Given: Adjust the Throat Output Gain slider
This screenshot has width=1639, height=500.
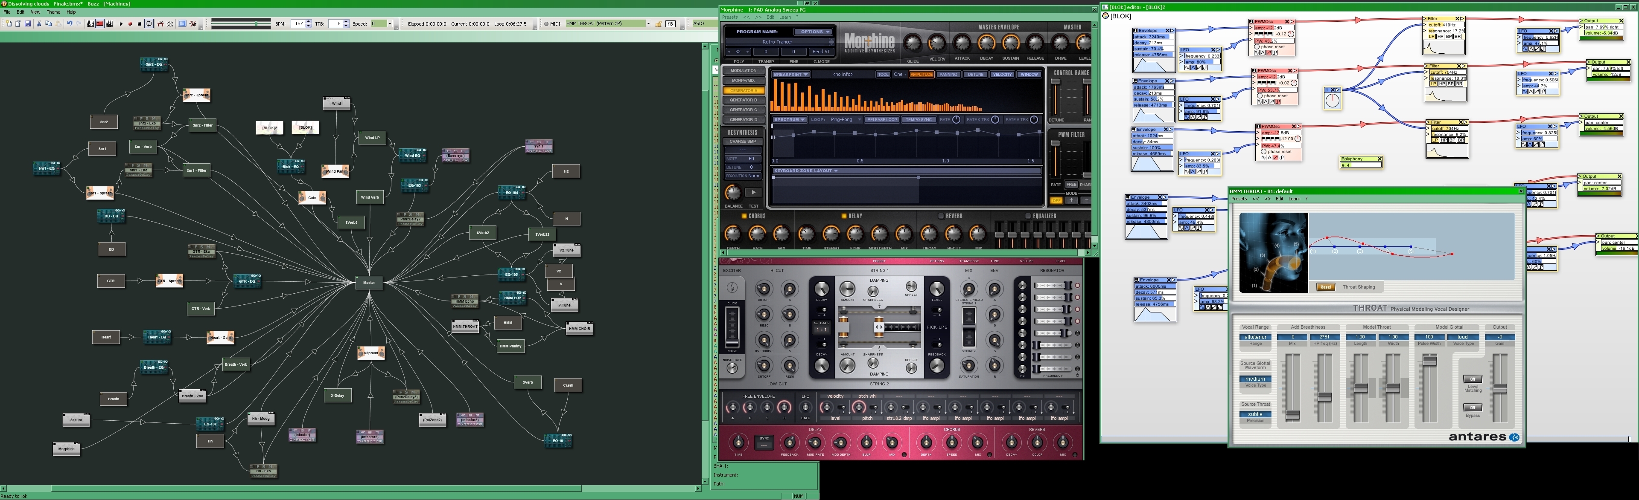Looking at the screenshot, I should (1500, 388).
